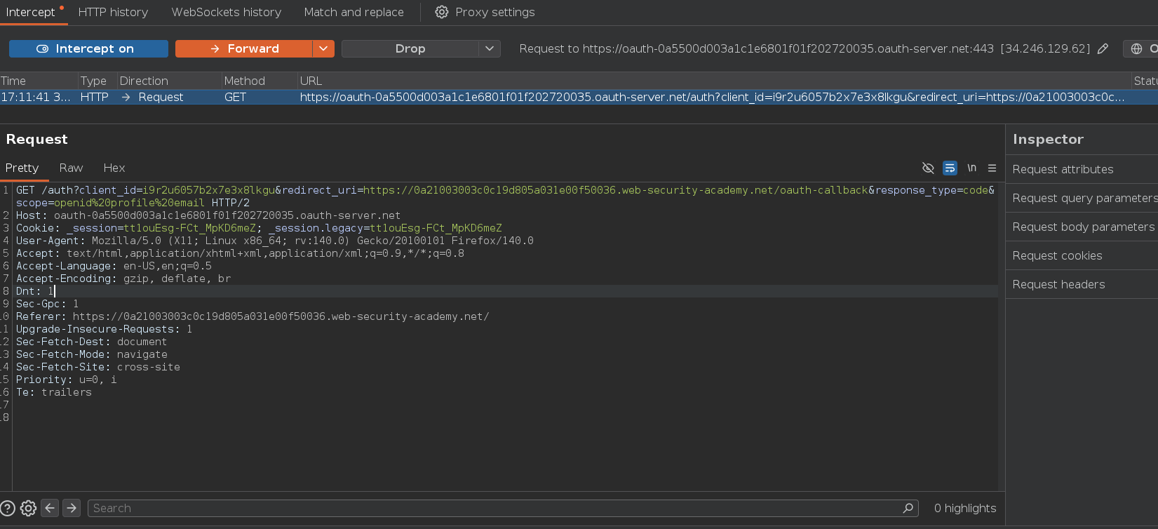Open Forward dropdown arrow

pos(323,48)
